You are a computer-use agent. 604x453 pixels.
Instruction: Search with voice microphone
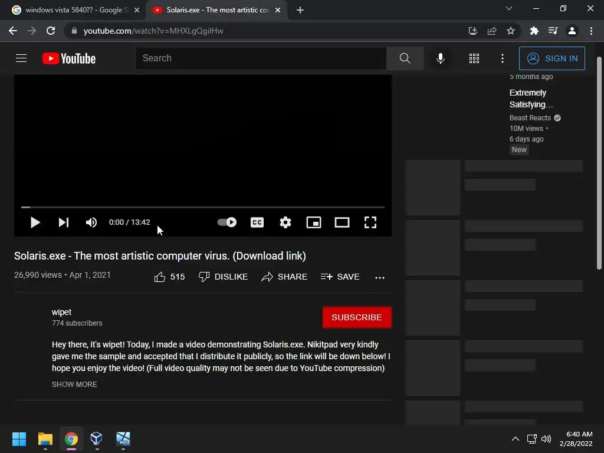(x=441, y=58)
